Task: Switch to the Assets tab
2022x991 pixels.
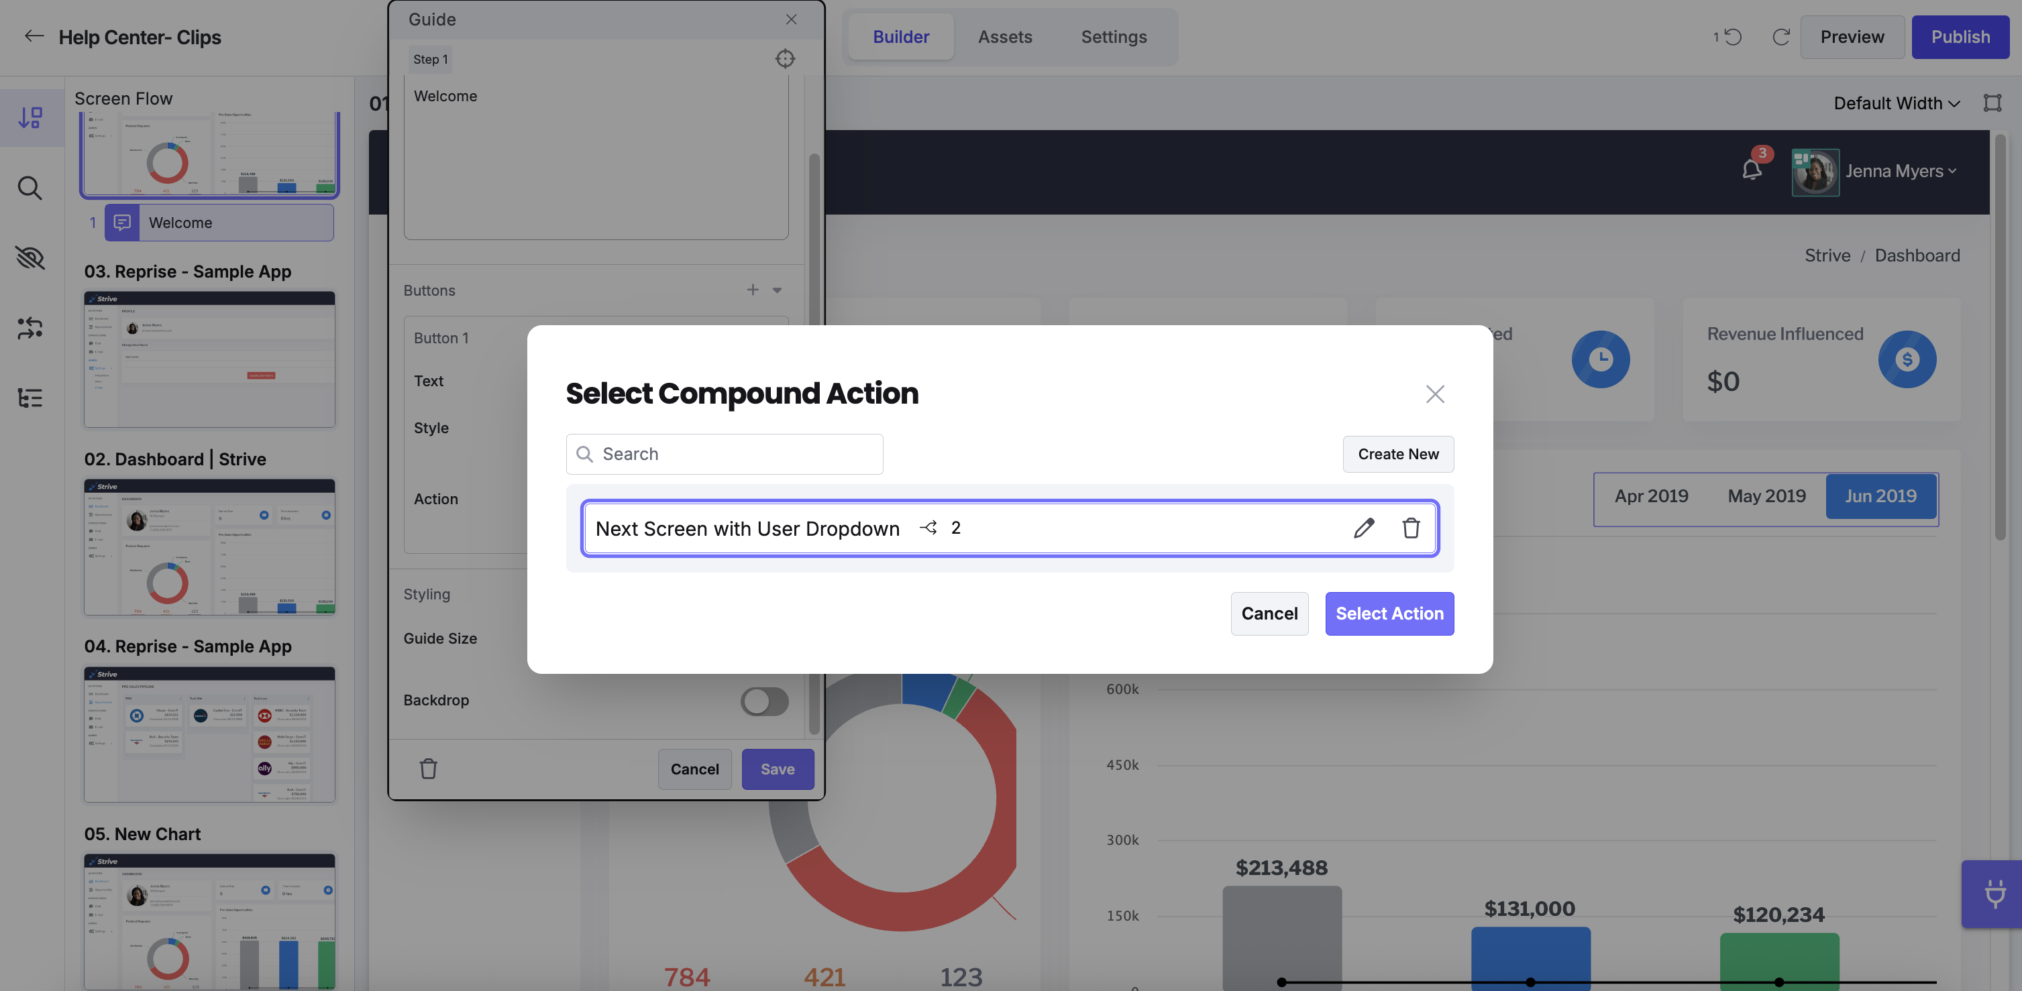Action: pyautogui.click(x=1005, y=37)
